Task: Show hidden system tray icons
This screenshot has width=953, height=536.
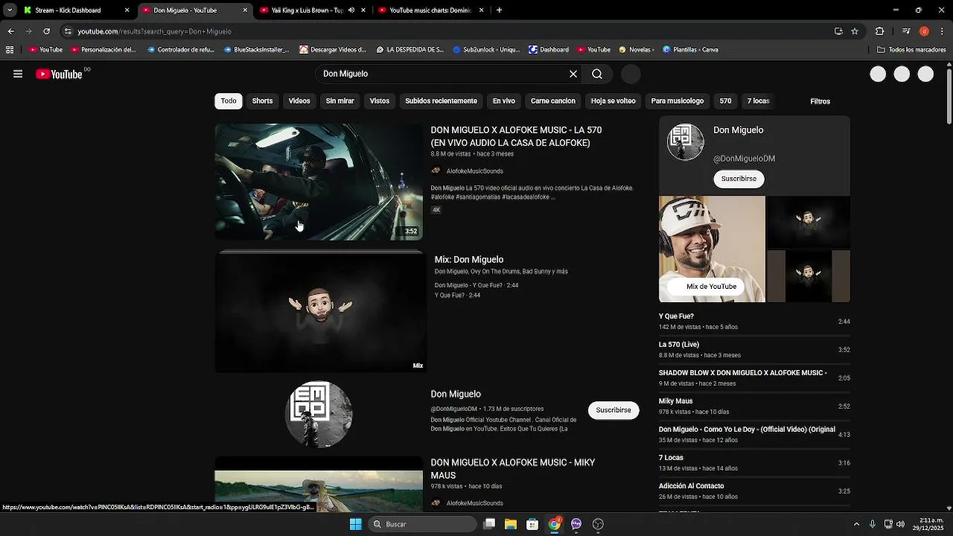Action: [x=856, y=524]
